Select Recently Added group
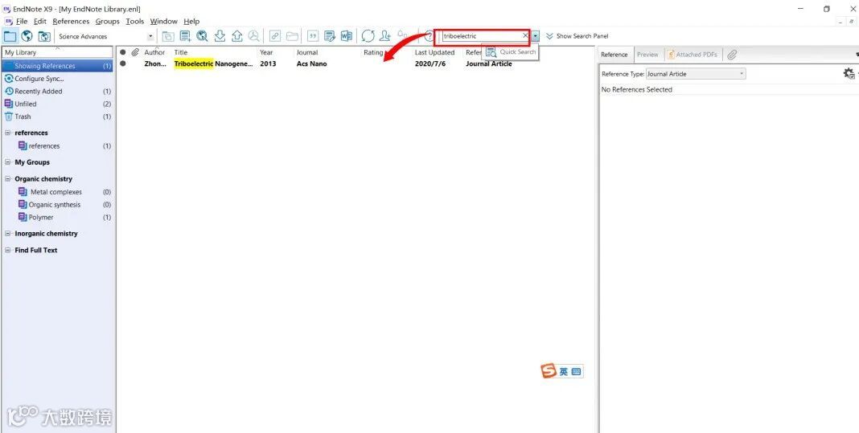The height and width of the screenshot is (433, 859). [x=58, y=92]
